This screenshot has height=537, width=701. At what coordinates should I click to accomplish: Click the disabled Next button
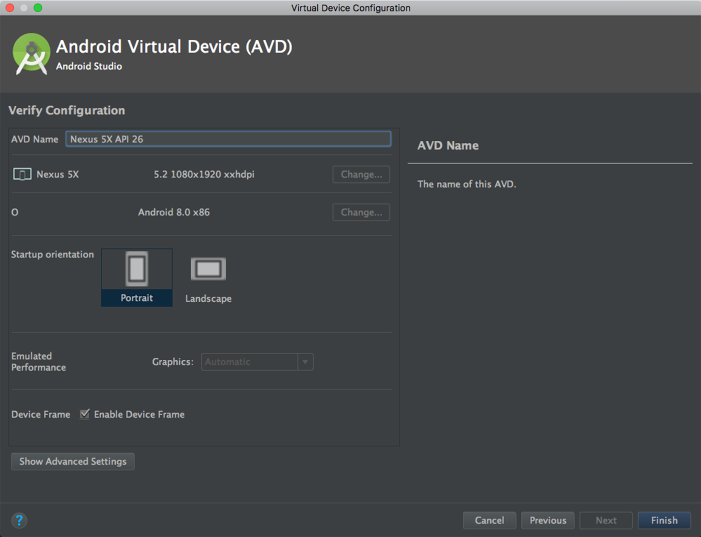pyautogui.click(x=606, y=520)
